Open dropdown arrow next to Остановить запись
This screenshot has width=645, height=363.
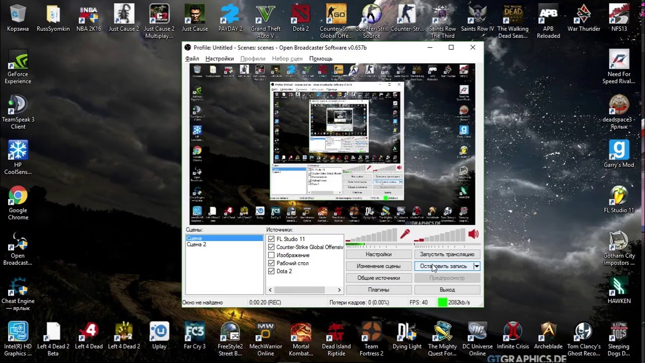[477, 266]
